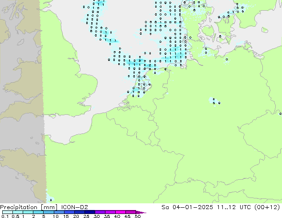Image resolution: width=282 pixels, height=218 pixels.
Task: Click the 25 to 30 mm legend swatch
Action: (89, 212)
